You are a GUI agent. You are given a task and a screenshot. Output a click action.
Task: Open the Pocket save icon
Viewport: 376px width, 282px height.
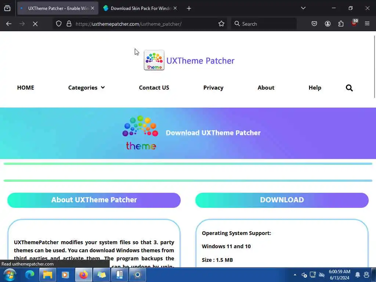tap(314, 24)
